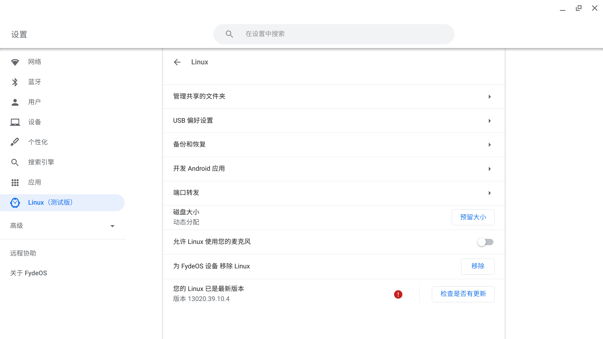Screen dimensions: 603x339
Task: Click the search engine magnifier icon in sidebar
Action: [15, 162]
